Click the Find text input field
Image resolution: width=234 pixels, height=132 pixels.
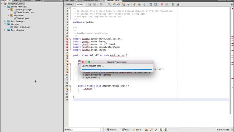(x=84, y=129)
